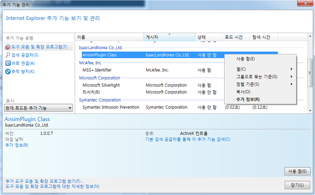This screenshot has height=195, width=315.
Task: Click the (0.12초) navigation time cell
Action: point(260,107)
